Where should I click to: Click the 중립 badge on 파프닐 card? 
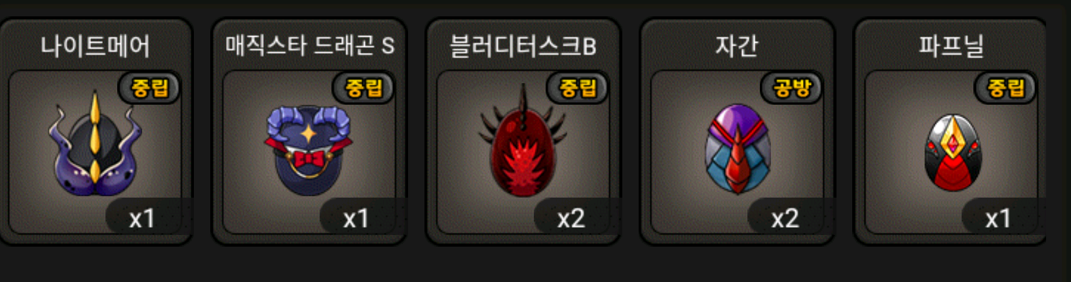click(1006, 88)
